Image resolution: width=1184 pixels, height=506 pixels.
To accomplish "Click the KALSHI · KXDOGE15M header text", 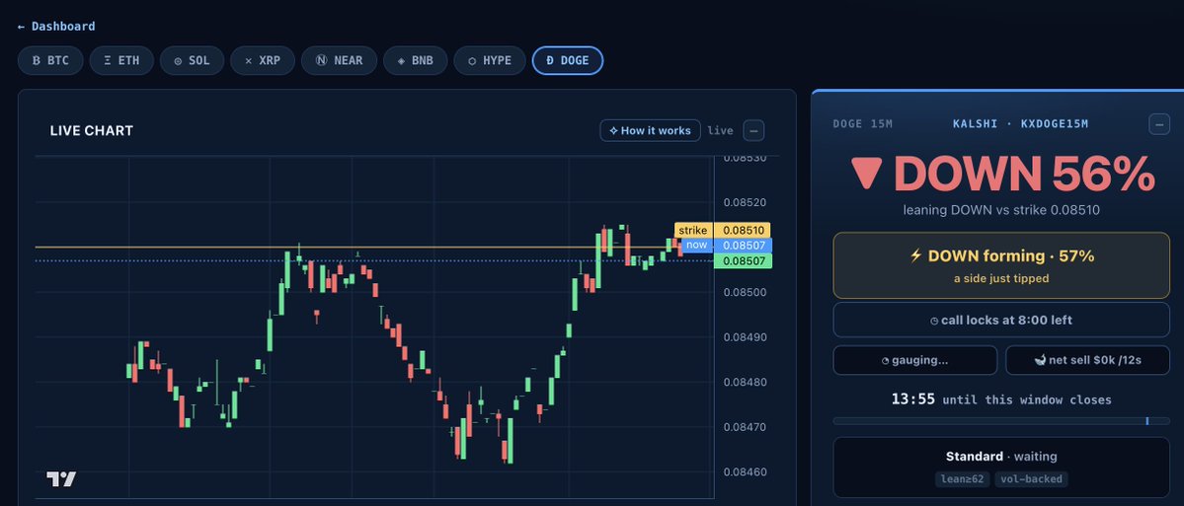I will pos(1020,123).
